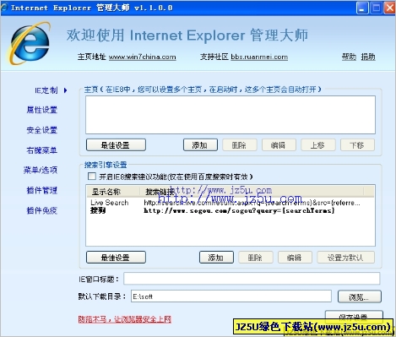
Task: Click 编辑 under search engine list
Action: coord(295,258)
